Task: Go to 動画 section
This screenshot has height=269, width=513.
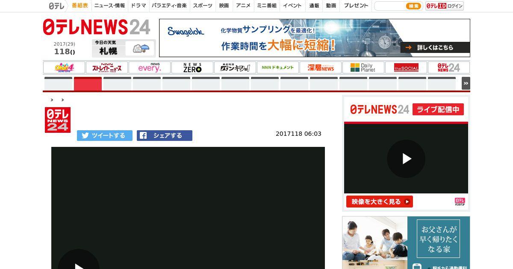Action: pyautogui.click(x=331, y=6)
